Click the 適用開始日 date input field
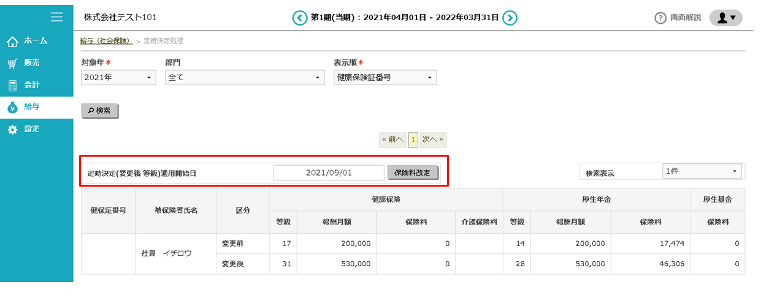This screenshot has height=298, width=761. tap(329, 173)
